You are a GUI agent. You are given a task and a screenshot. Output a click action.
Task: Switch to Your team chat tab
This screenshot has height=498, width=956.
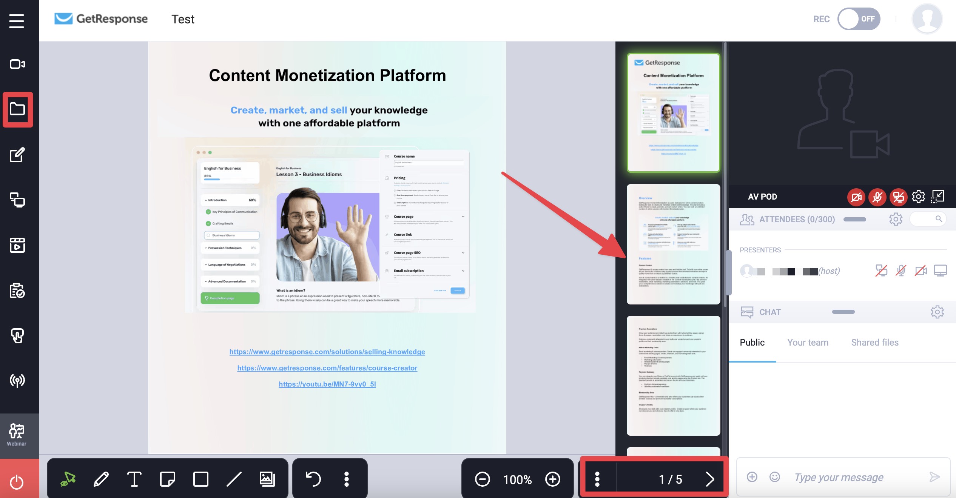click(x=808, y=342)
